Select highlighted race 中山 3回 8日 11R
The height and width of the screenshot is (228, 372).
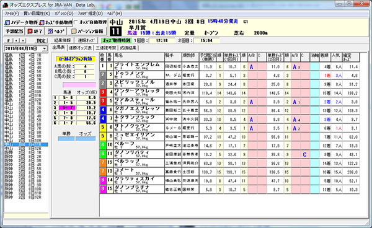(26, 144)
